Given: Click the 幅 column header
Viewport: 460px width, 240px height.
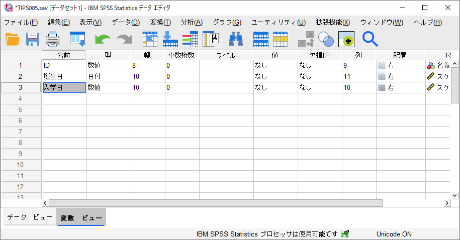Looking at the screenshot, I should pyautogui.click(x=147, y=55).
